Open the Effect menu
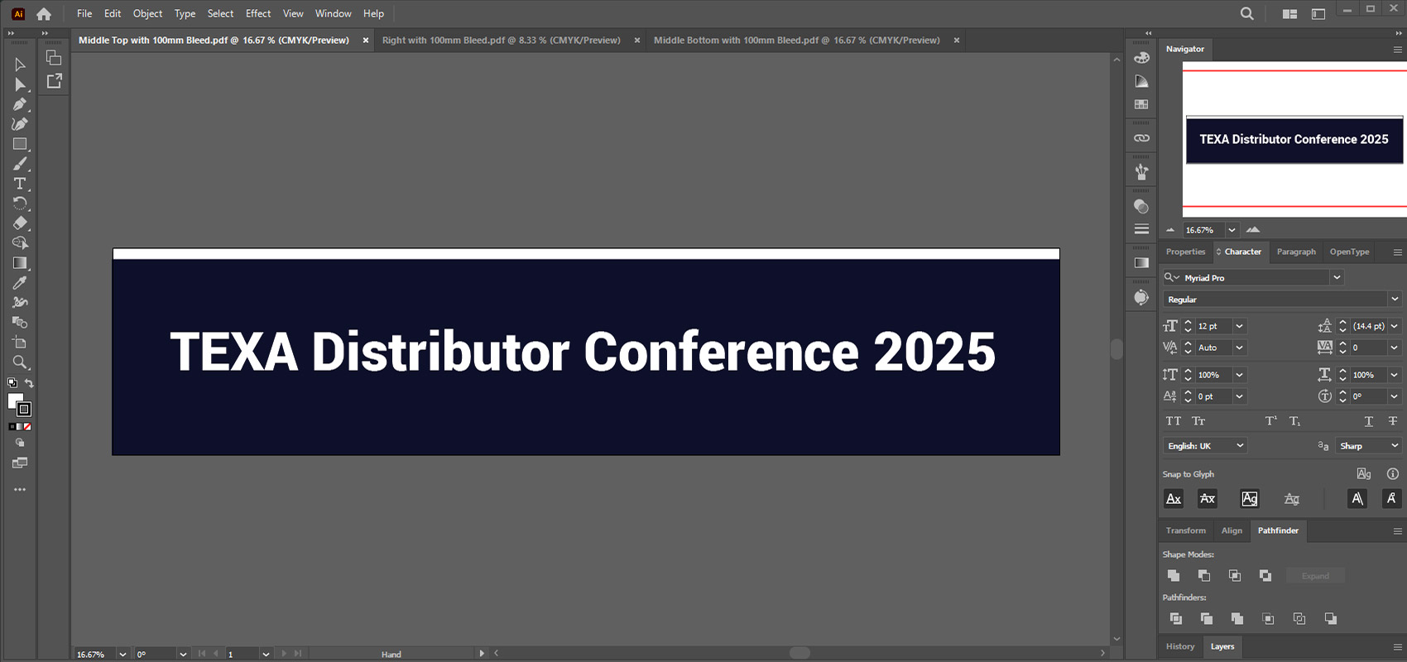 click(x=258, y=13)
